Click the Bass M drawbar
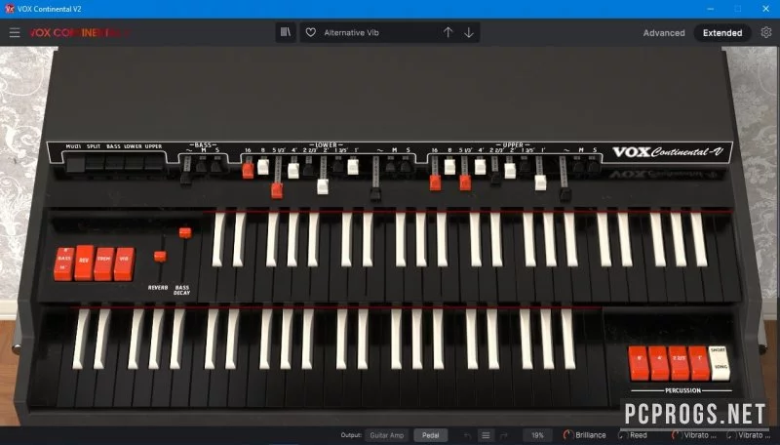This screenshot has height=445, width=780. tap(201, 166)
